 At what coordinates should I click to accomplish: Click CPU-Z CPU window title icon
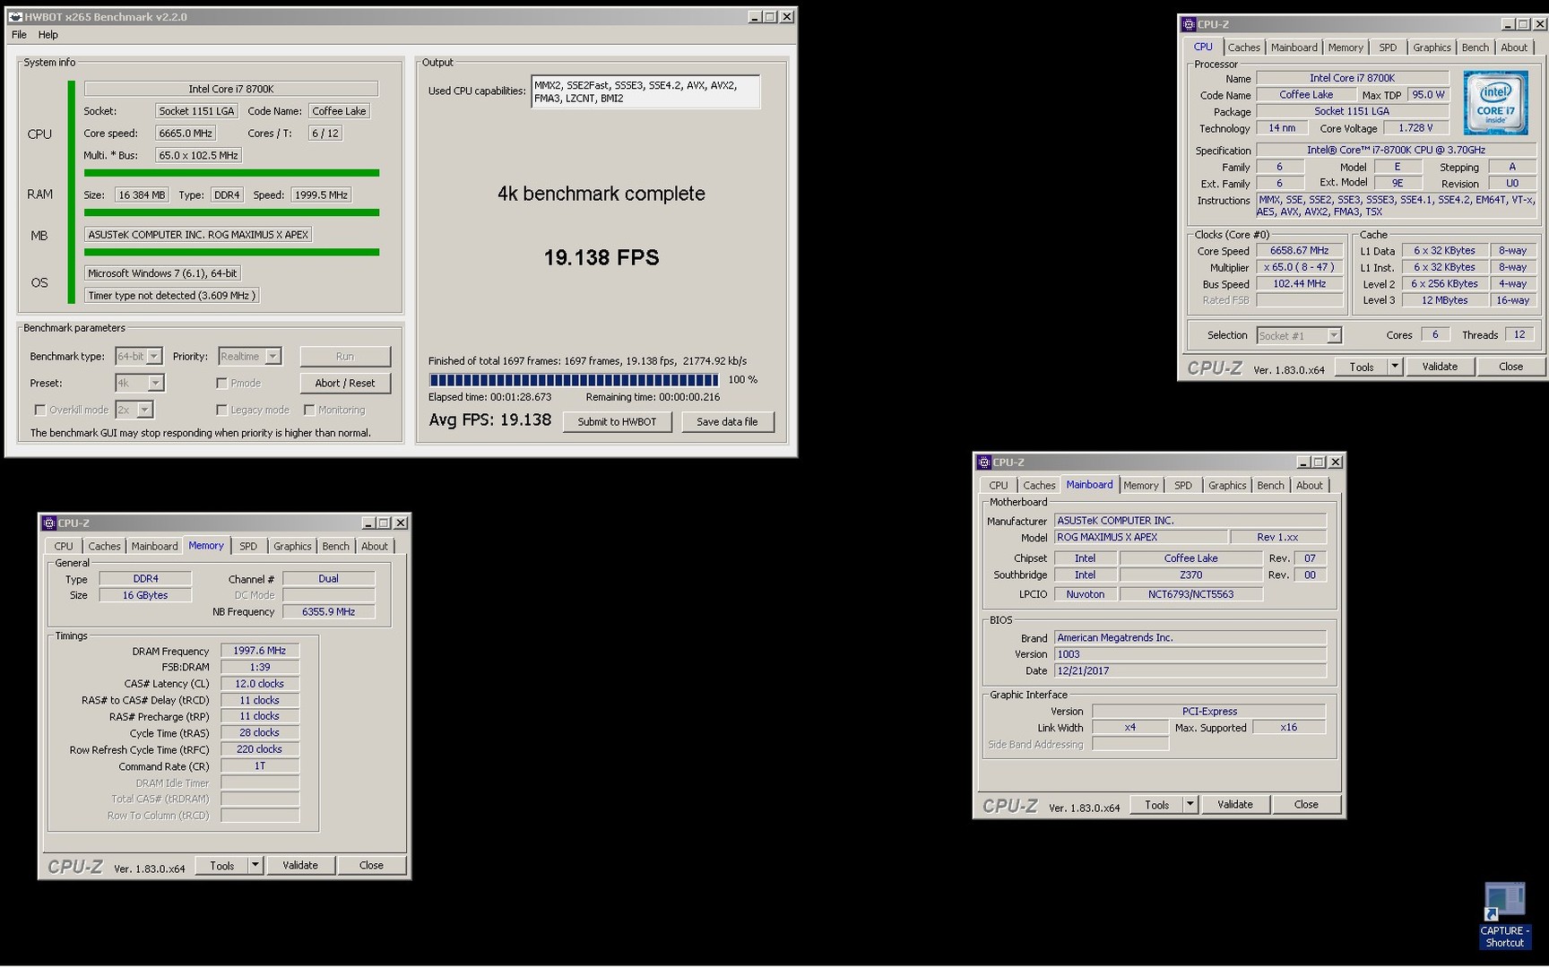tap(1189, 24)
